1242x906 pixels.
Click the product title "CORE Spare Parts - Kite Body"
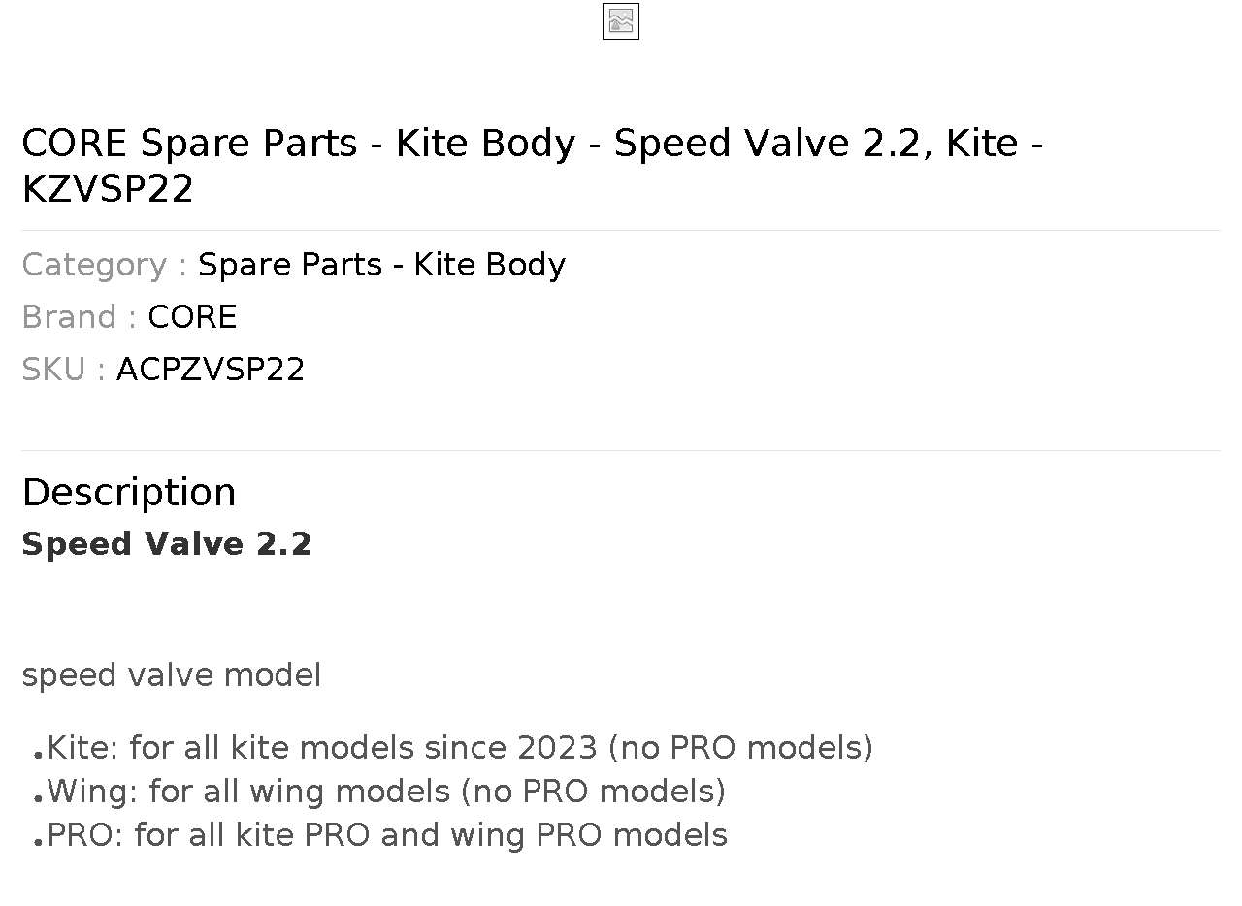298,143
